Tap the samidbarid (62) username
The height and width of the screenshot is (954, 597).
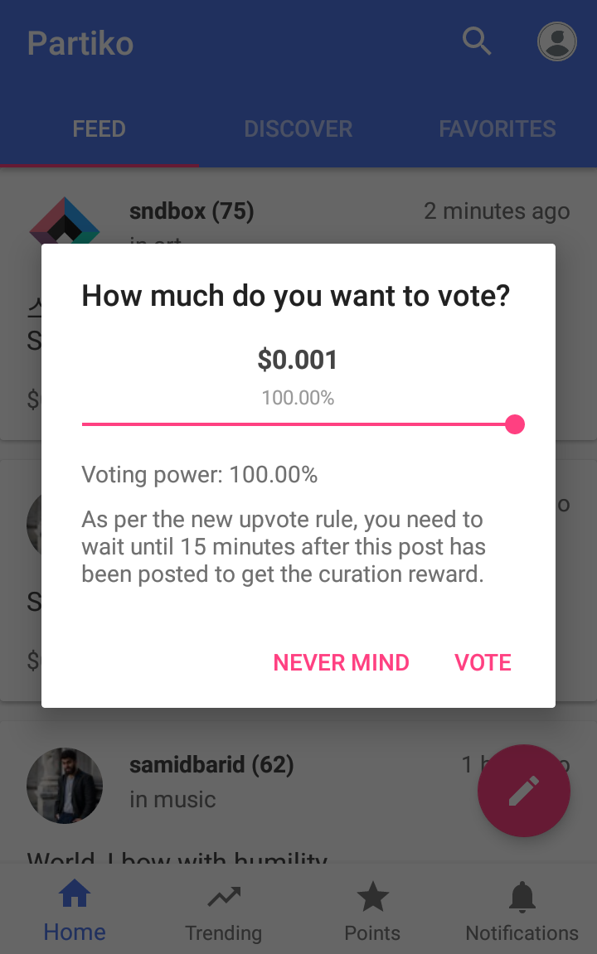[211, 764]
